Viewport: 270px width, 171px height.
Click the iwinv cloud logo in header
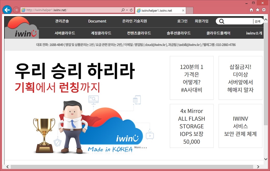[x=22, y=28]
